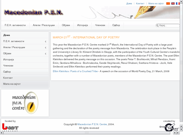Click the horizontal scrollbar thumb
This screenshot has width=183, height=137.
[87, 133]
